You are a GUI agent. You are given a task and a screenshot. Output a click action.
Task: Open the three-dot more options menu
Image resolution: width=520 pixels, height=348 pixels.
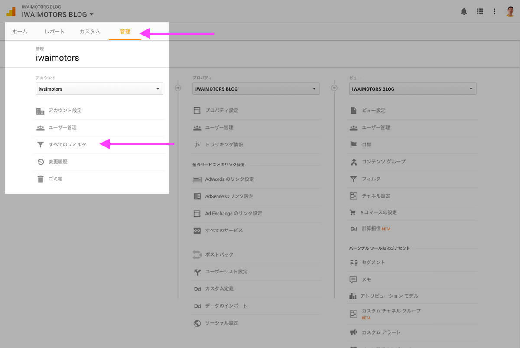pos(494,12)
